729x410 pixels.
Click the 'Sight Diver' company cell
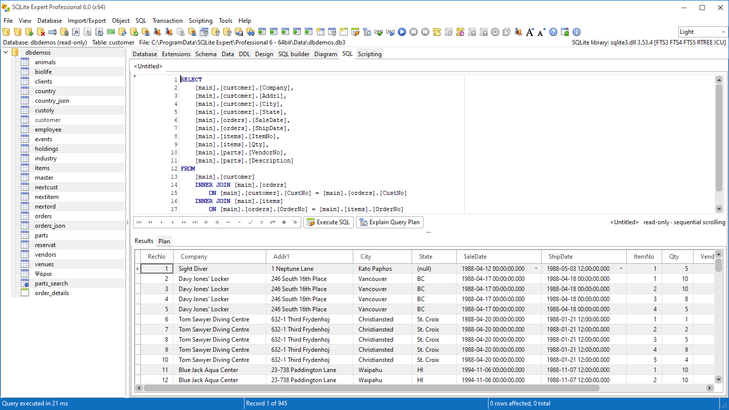point(219,269)
